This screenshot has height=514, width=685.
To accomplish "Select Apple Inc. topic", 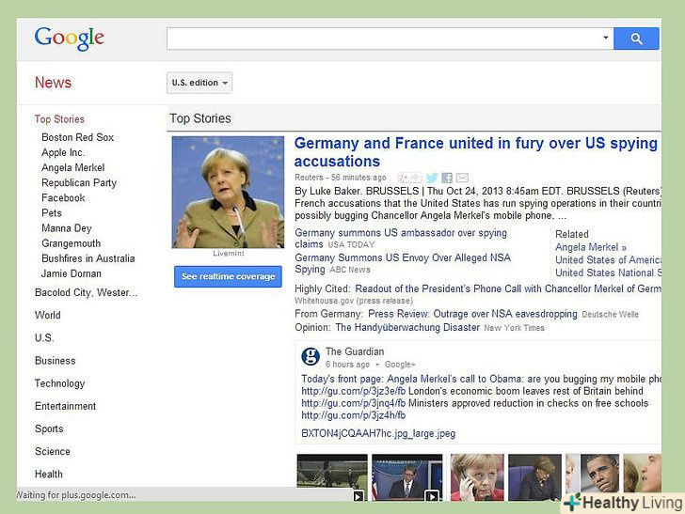I will (x=63, y=153).
